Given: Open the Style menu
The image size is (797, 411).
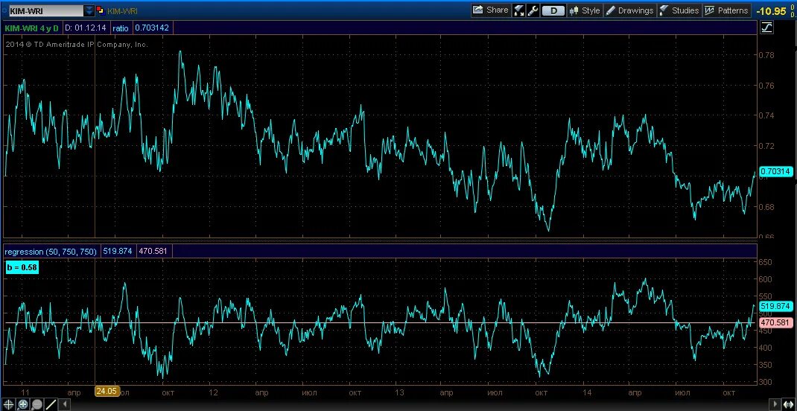Looking at the screenshot, I should pyautogui.click(x=585, y=10).
